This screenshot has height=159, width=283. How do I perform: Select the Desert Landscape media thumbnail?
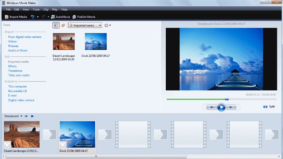64,42
